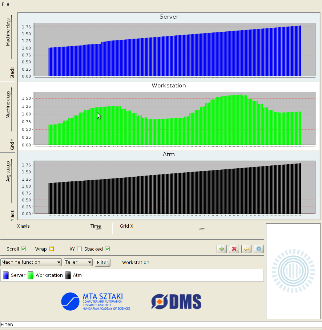Screen dimensions: 322x330
Task: Toggle the Wrap checkbox
Action: (51, 249)
